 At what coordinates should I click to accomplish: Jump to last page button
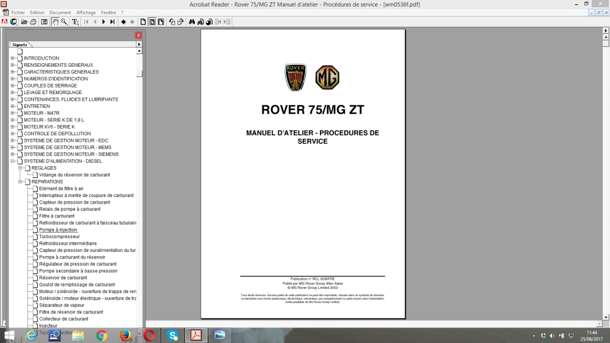tap(113, 22)
